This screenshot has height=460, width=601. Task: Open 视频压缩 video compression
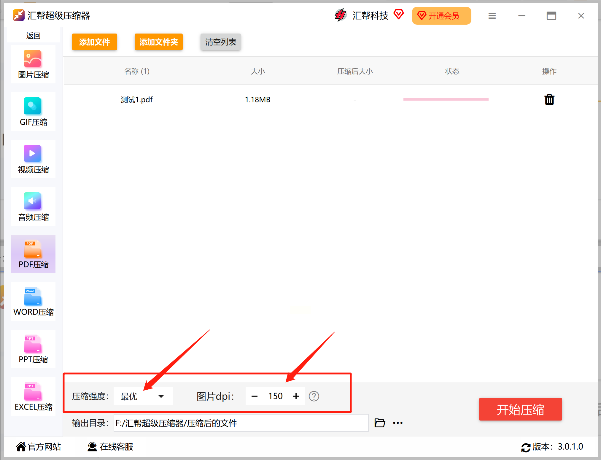pyautogui.click(x=33, y=159)
